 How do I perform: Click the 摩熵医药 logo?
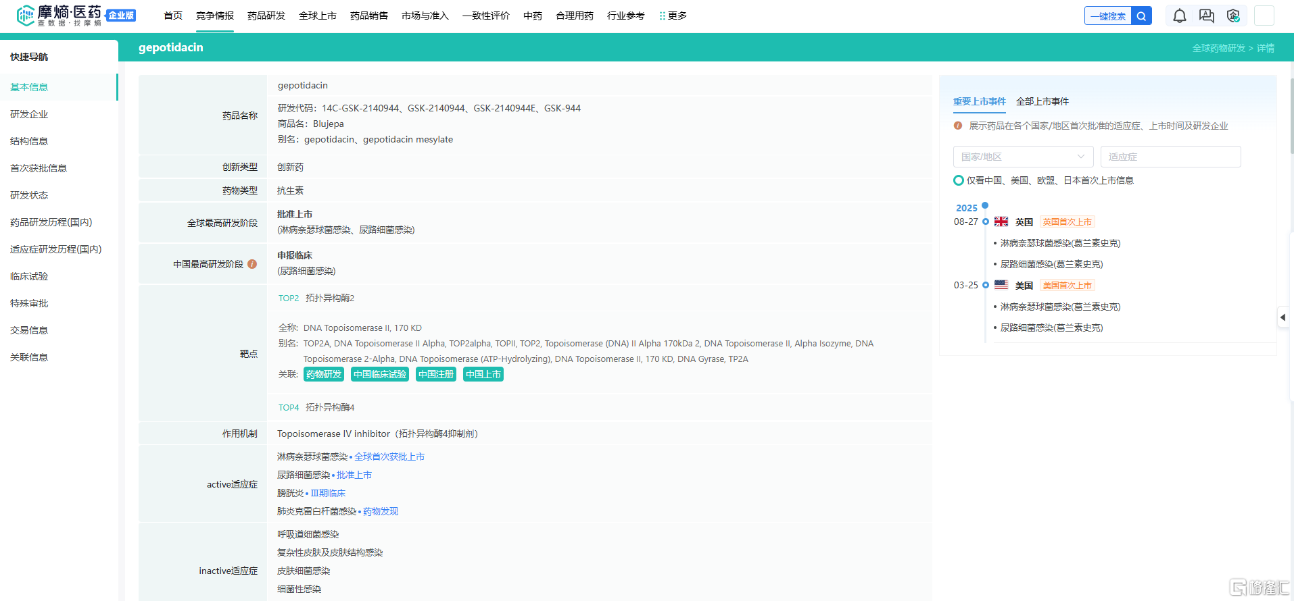click(x=59, y=15)
